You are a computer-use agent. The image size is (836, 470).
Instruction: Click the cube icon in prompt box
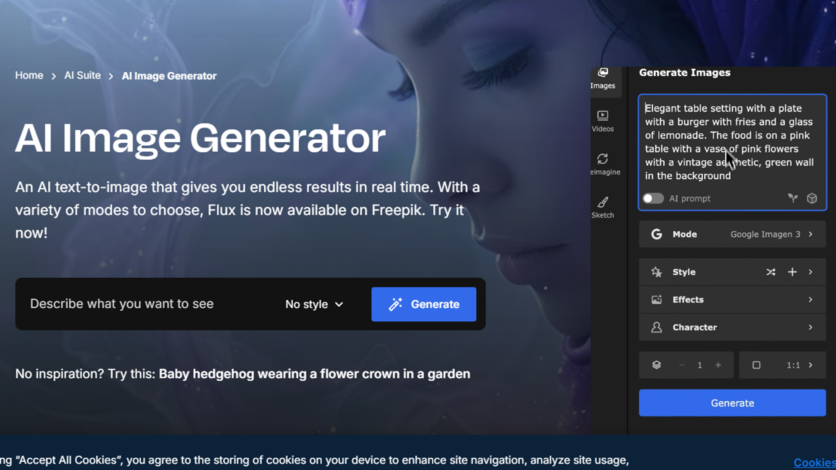click(x=812, y=198)
